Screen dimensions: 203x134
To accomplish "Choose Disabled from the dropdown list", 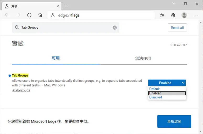I will (x=167, y=97).
